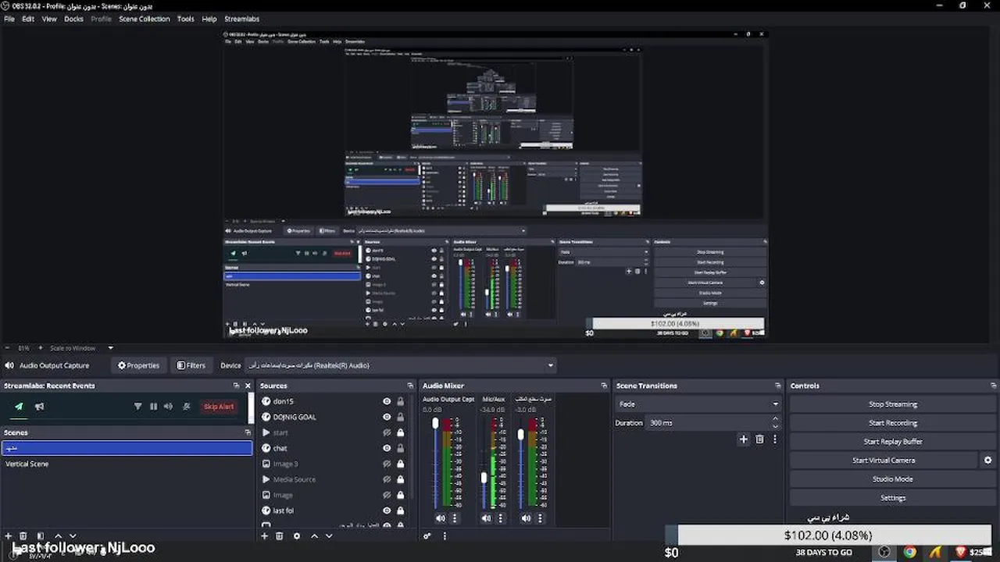Viewport: 1000px width, 562px height.
Task: Open the Fade transition dropdown
Action: pyautogui.click(x=698, y=404)
